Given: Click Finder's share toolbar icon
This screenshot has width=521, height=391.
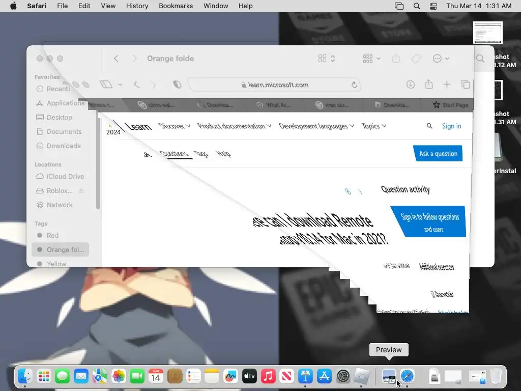Looking at the screenshot, I should coord(396,59).
